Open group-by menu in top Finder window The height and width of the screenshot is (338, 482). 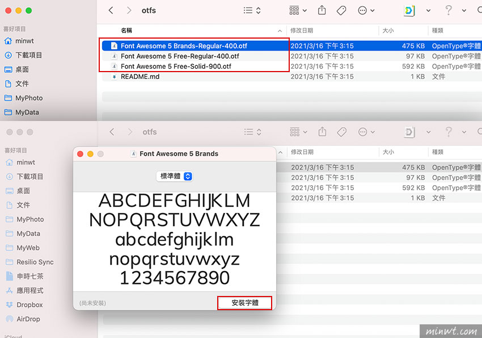point(298,10)
